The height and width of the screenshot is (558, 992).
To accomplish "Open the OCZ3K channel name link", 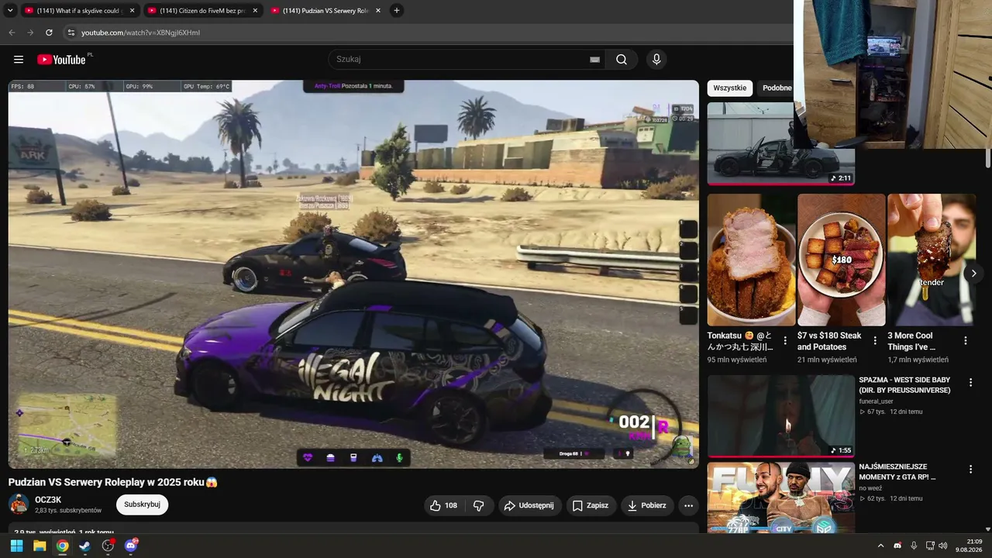I will tap(48, 500).
